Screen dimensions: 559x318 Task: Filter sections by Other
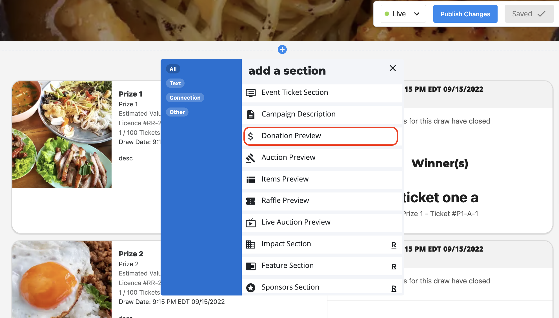pyautogui.click(x=177, y=112)
